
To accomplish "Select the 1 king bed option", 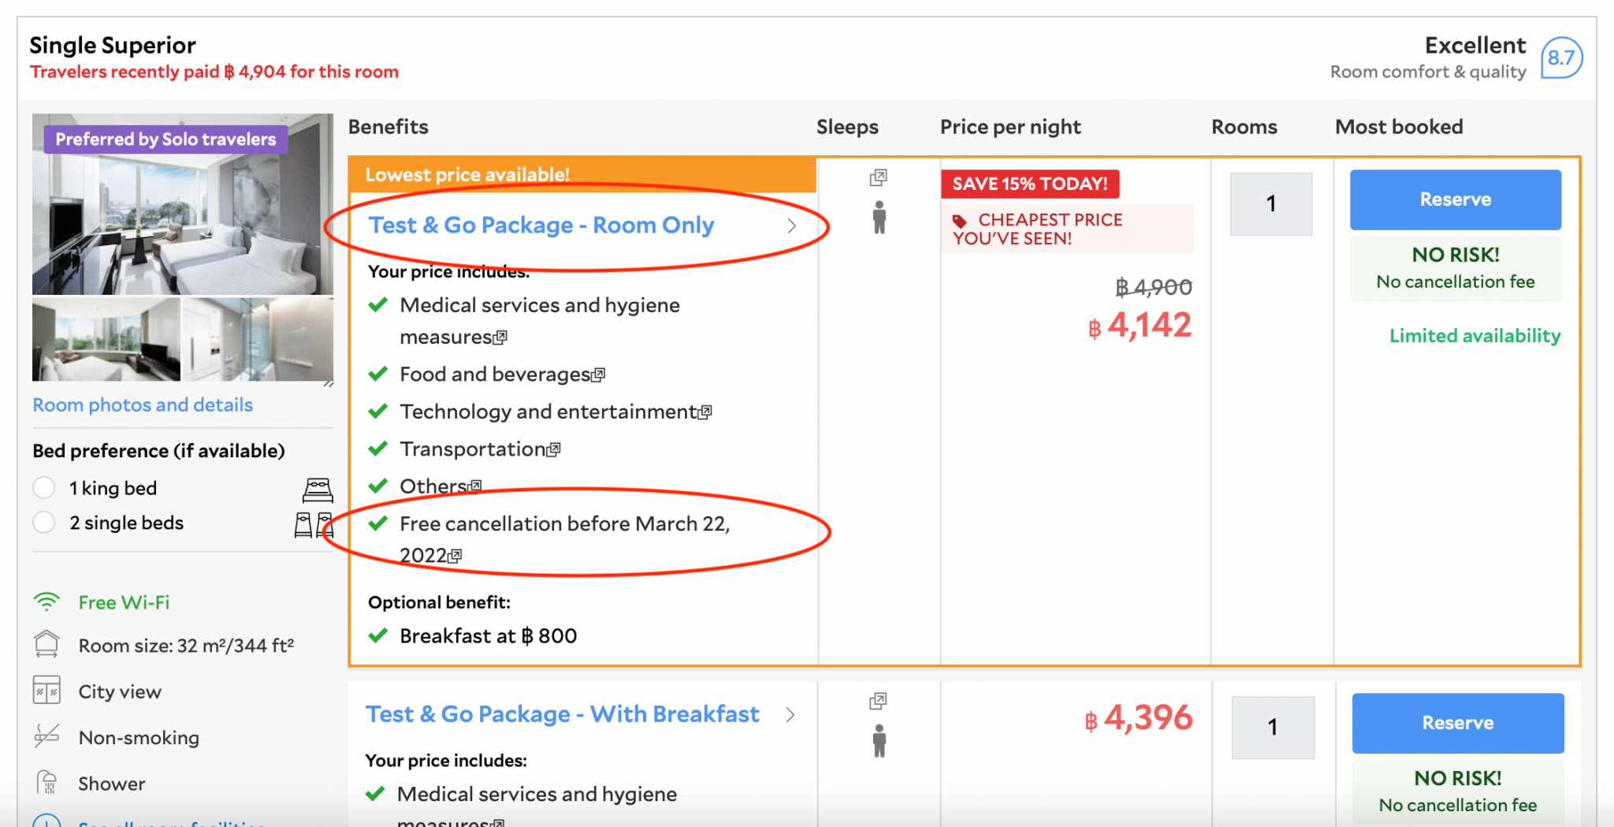I will (44, 488).
